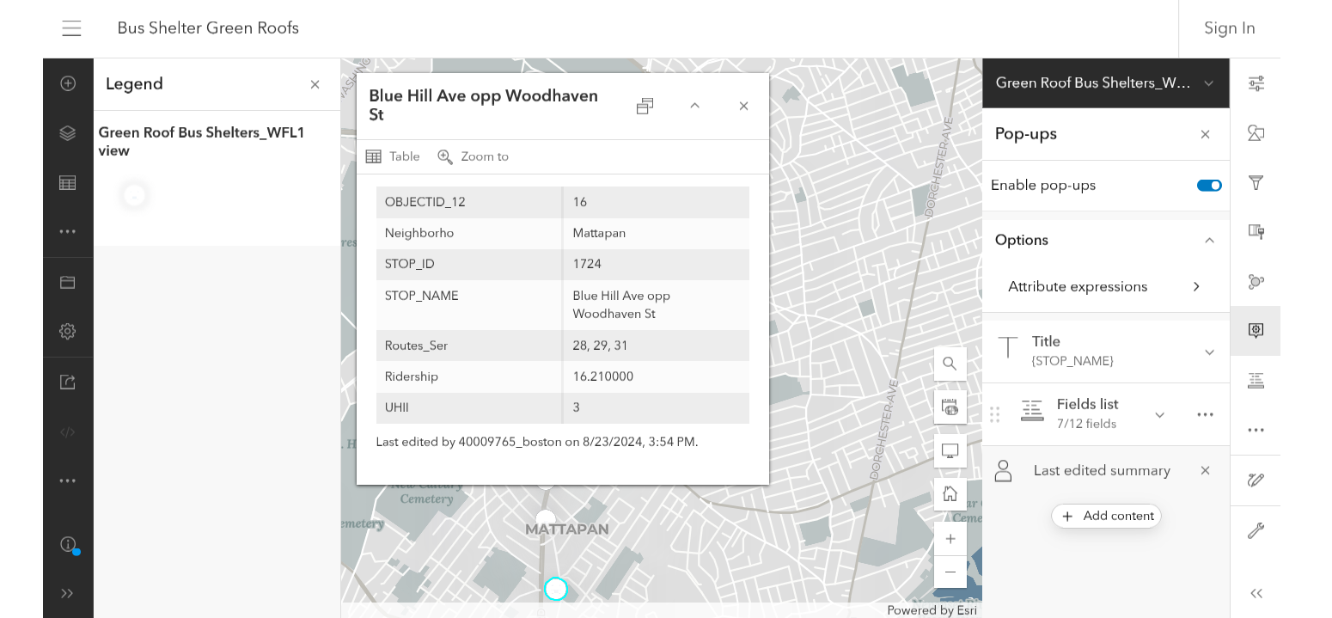This screenshot has height=618, width=1332.
Task: Toggle Enable pop-ups switch
Action: coord(1209,186)
